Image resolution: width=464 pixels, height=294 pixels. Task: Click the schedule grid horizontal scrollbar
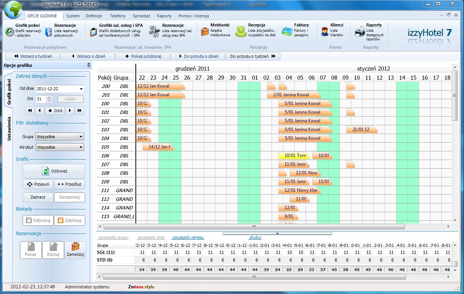point(253,227)
